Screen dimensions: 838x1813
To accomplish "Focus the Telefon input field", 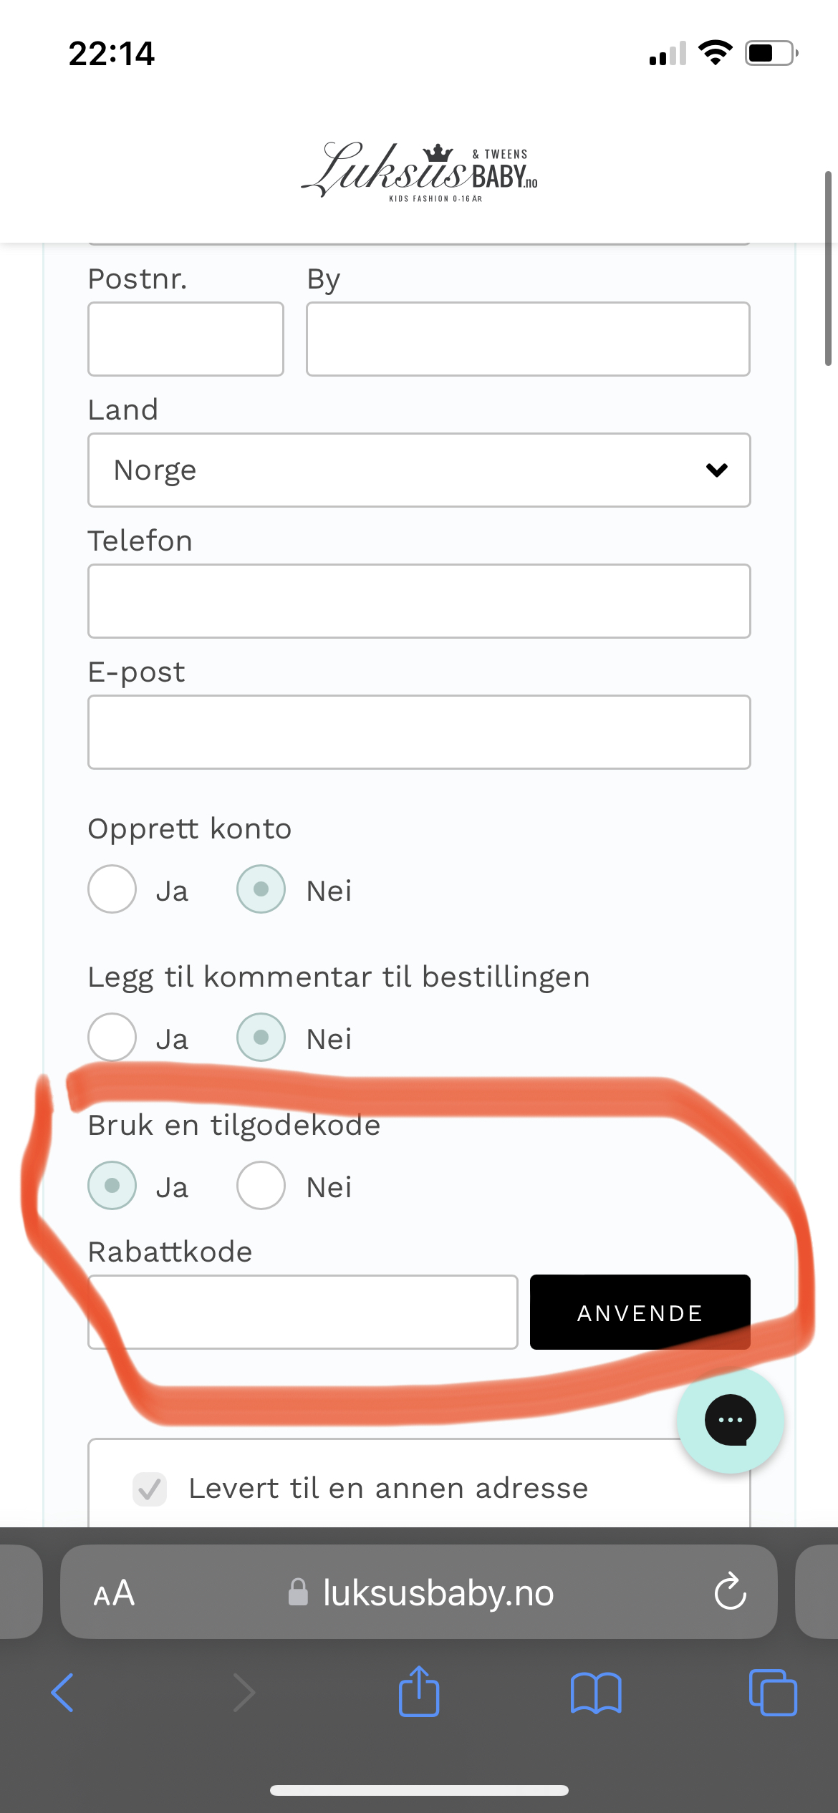I will [419, 601].
